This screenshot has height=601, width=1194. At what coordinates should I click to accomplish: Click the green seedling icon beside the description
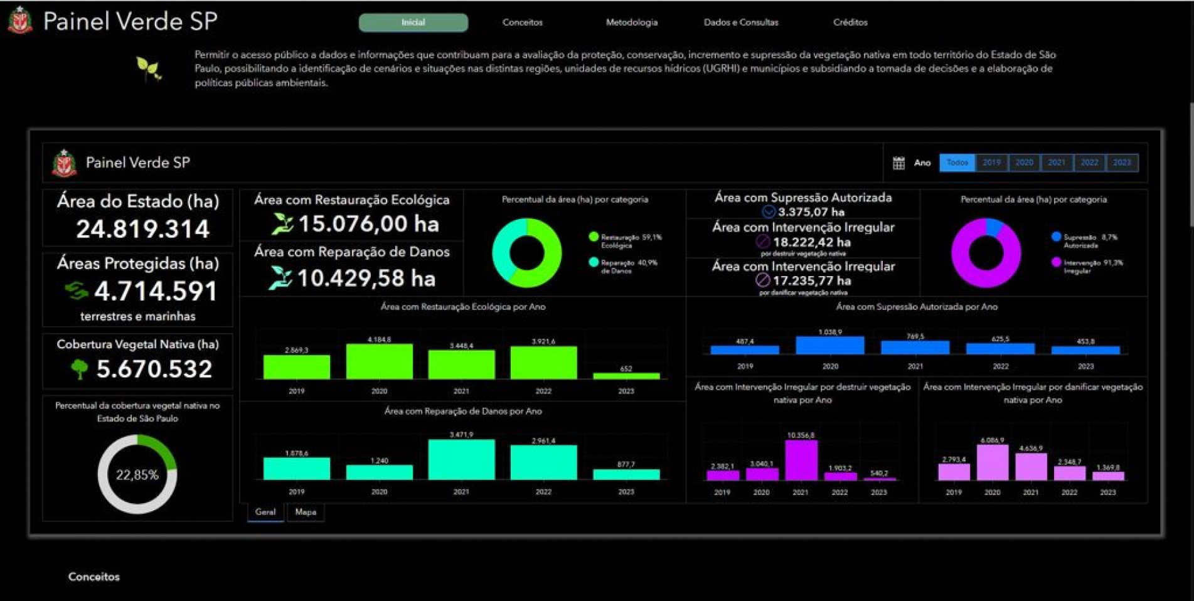pos(149,68)
